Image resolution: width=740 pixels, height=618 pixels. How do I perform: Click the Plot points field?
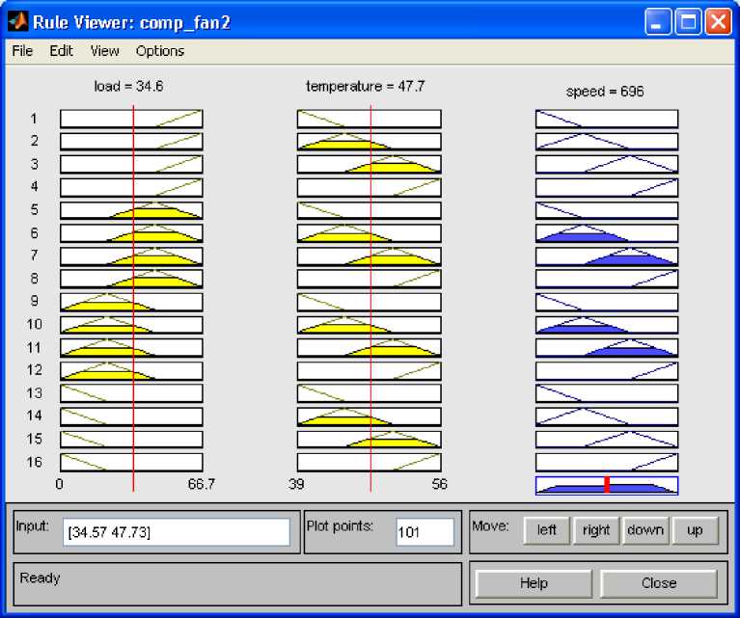pos(425,532)
